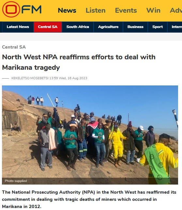Screen dimensions: 182x210
Task: Click the partially visible Advertise menu item
Action: 176,10
